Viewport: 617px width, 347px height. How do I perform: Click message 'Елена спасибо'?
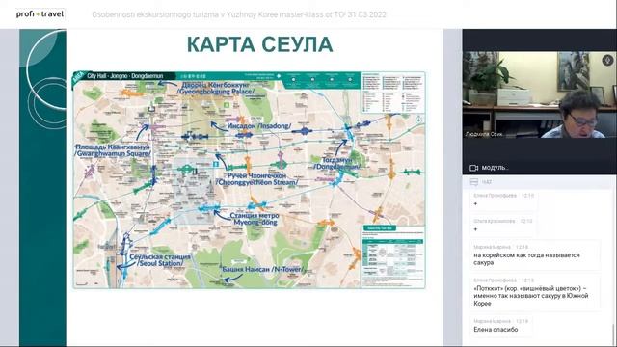point(496,330)
